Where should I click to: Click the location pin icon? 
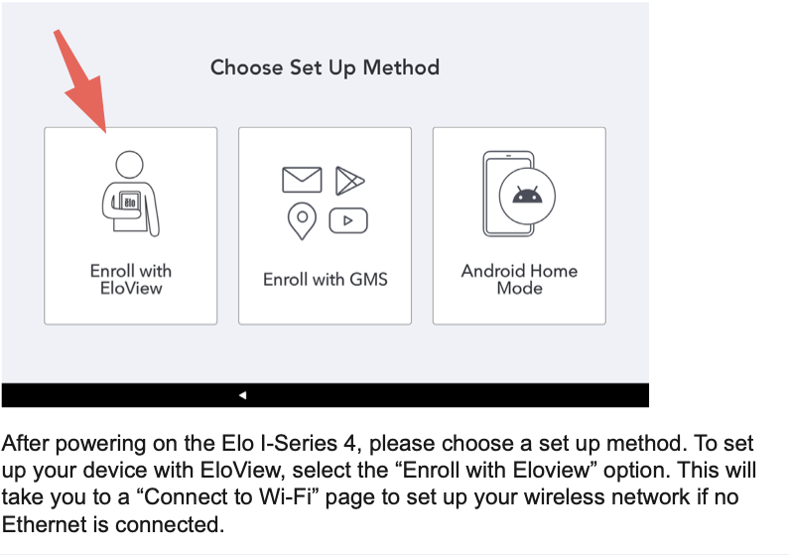point(302,221)
